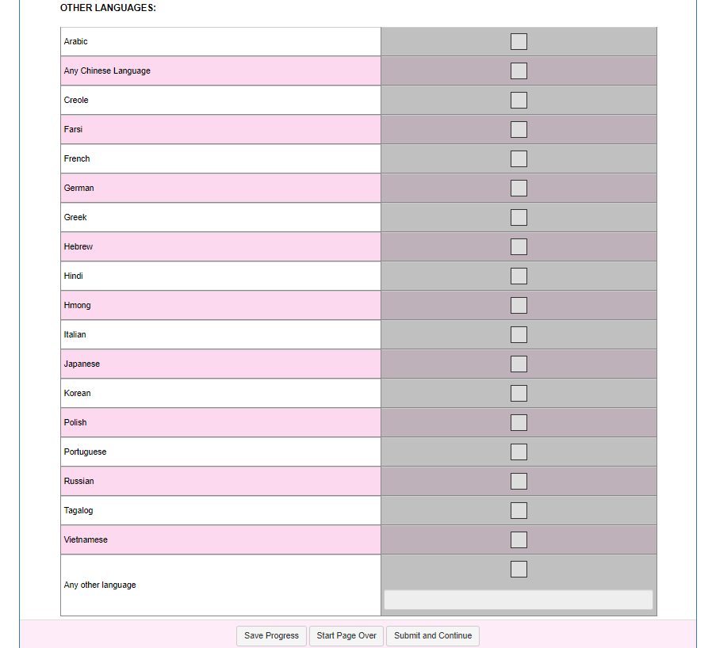712x648 pixels.
Task: Tick the Any Chinese Language checkbox
Action: tap(519, 71)
